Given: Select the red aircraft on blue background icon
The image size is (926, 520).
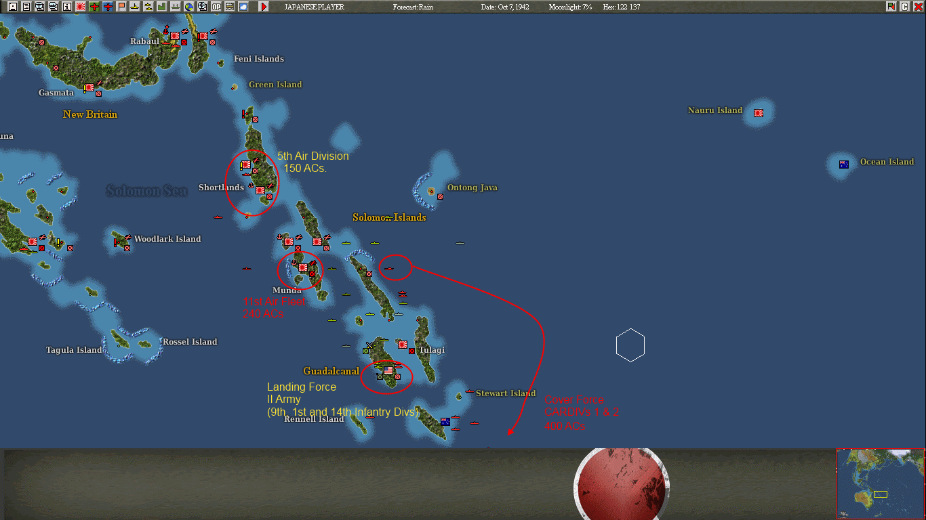Looking at the screenshot, I should 107,7.
